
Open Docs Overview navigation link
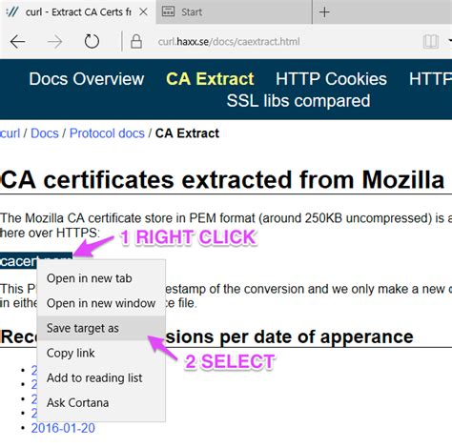pos(87,79)
